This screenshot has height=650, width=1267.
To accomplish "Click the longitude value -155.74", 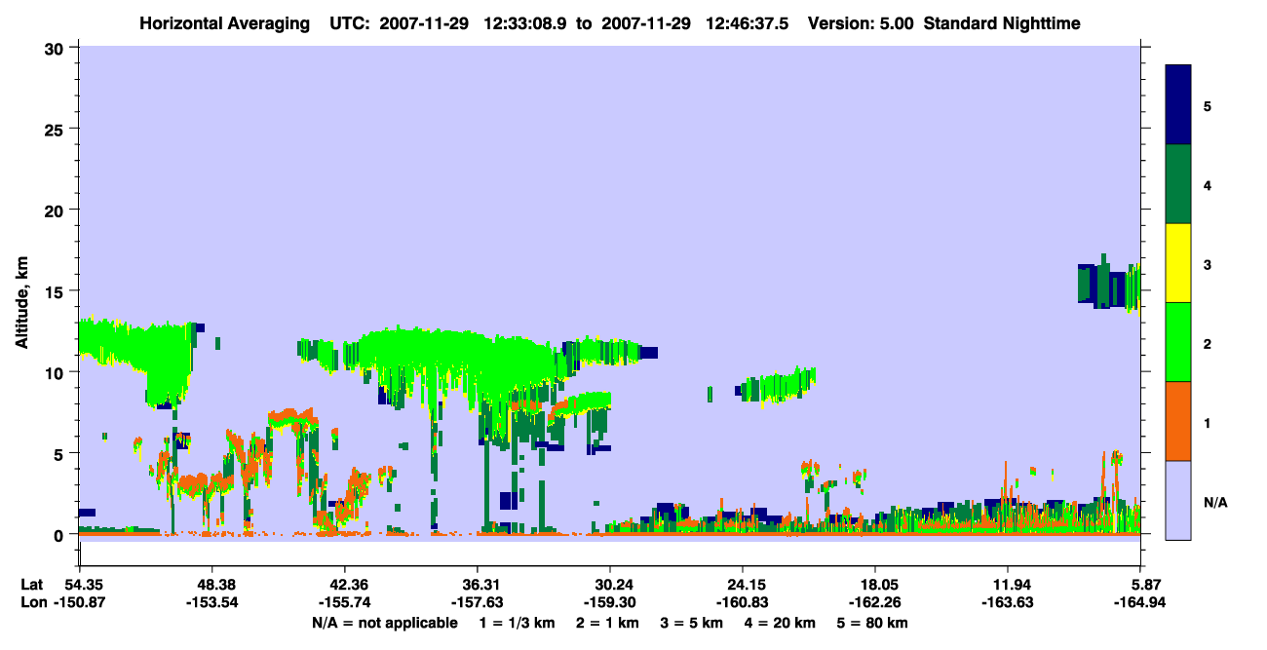I will (344, 602).
